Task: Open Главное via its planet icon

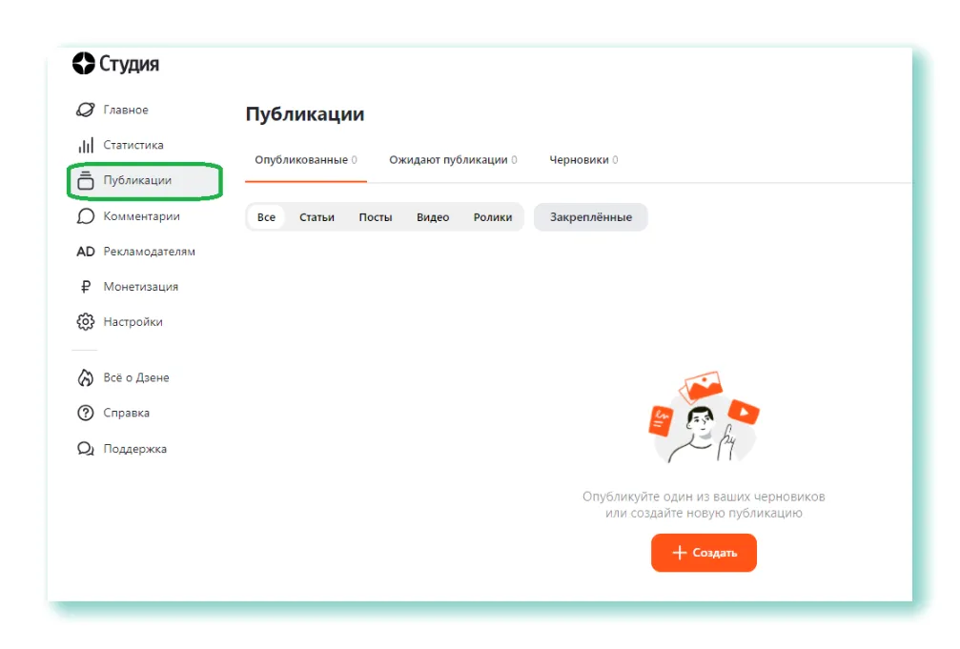Action: 86,110
